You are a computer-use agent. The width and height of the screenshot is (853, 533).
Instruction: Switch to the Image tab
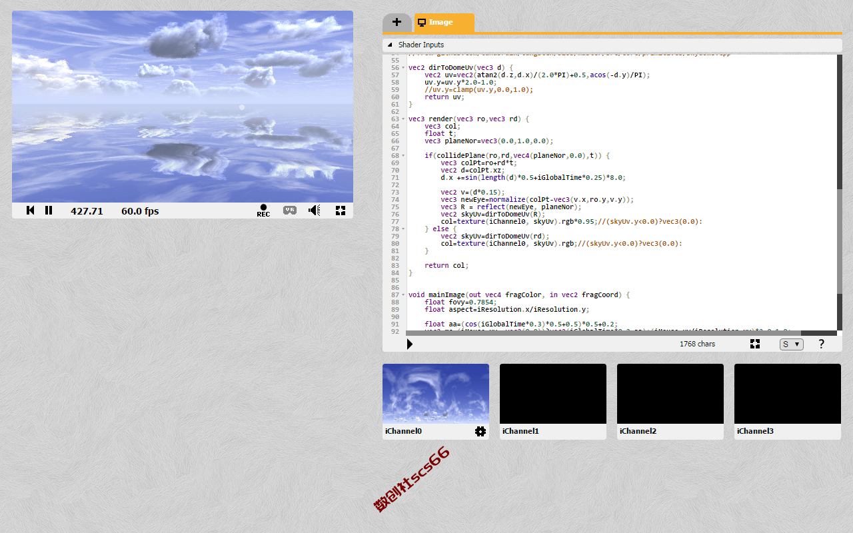click(444, 22)
